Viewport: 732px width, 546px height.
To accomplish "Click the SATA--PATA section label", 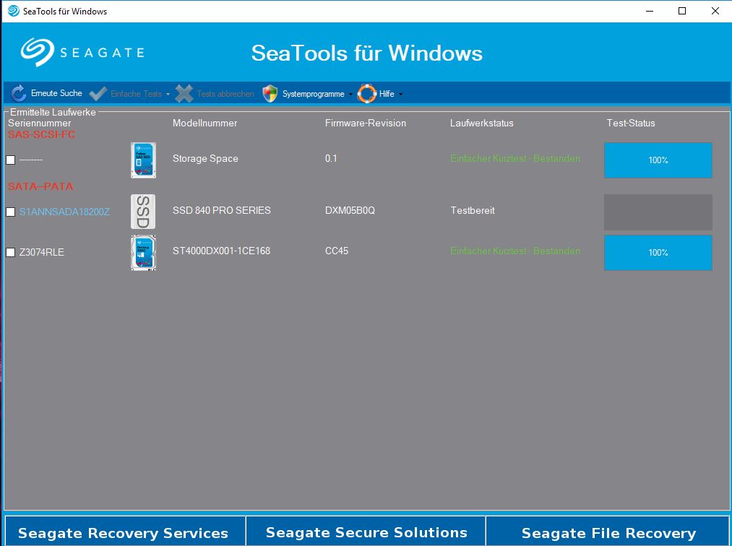I will click(x=40, y=186).
